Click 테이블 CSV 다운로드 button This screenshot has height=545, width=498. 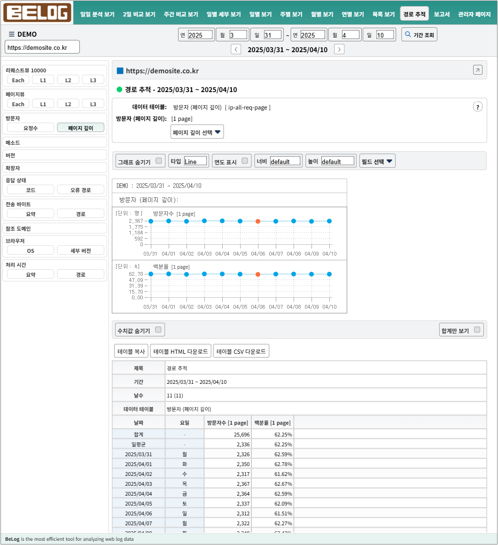pyautogui.click(x=241, y=351)
